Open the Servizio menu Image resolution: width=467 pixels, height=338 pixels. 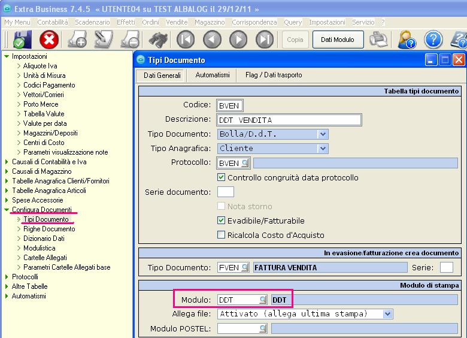coord(363,22)
